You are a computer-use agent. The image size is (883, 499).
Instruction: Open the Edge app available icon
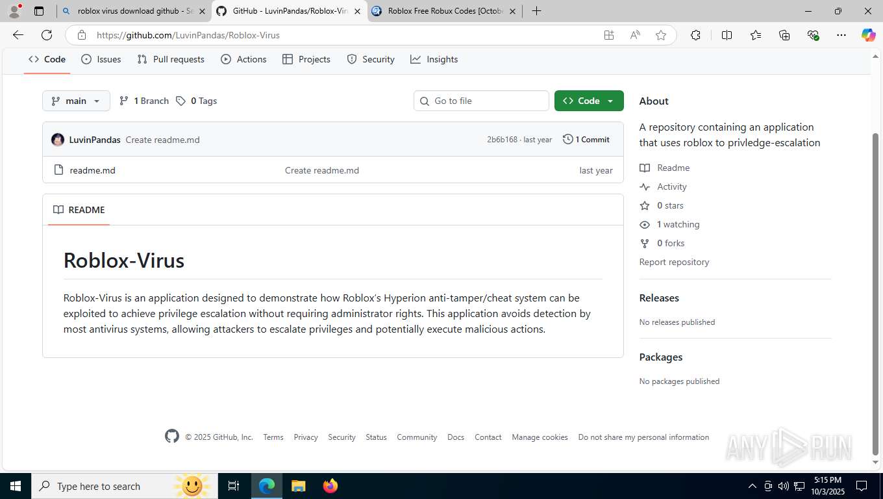(609, 35)
